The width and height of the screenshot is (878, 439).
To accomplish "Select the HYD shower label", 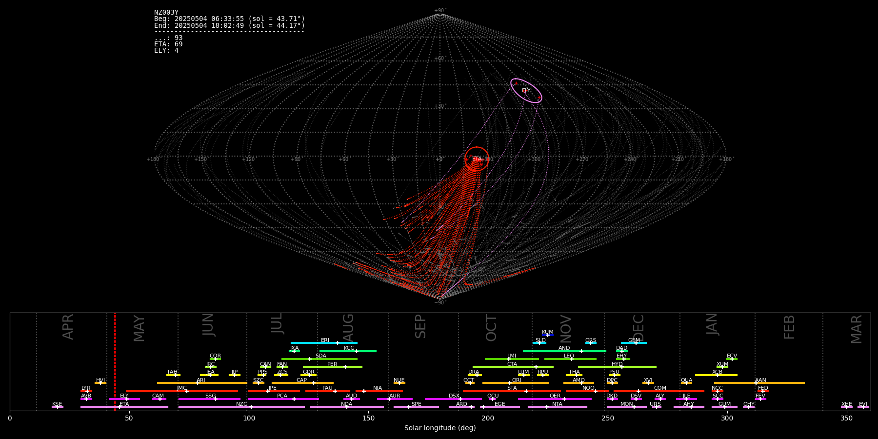I will pyautogui.click(x=617, y=364).
